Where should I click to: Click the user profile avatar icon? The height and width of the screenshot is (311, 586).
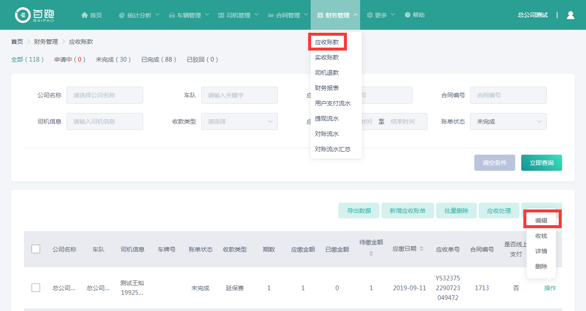(570, 15)
